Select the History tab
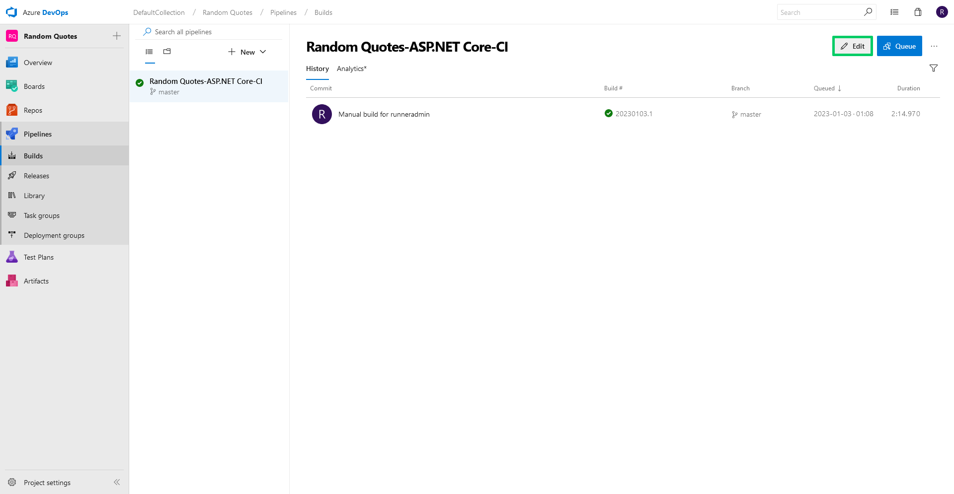954x494 pixels. pyautogui.click(x=318, y=69)
